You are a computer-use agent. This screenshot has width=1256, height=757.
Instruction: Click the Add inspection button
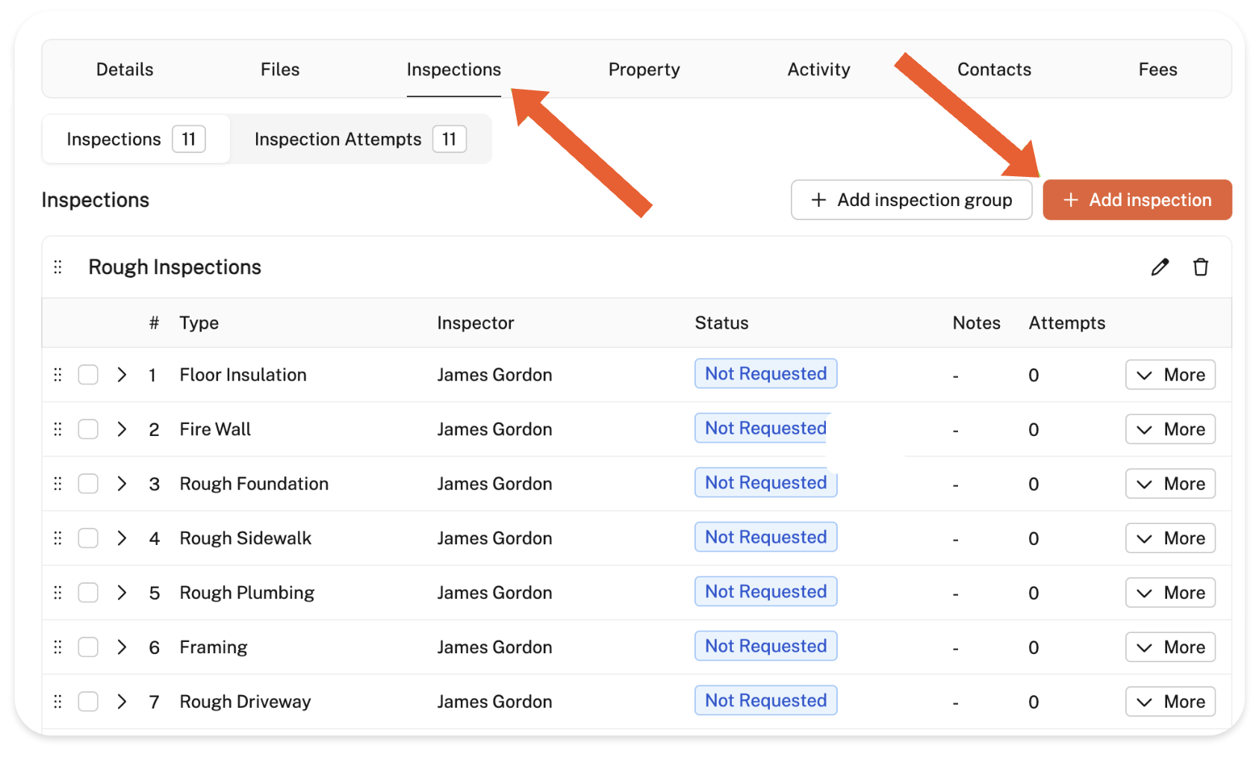(x=1137, y=200)
